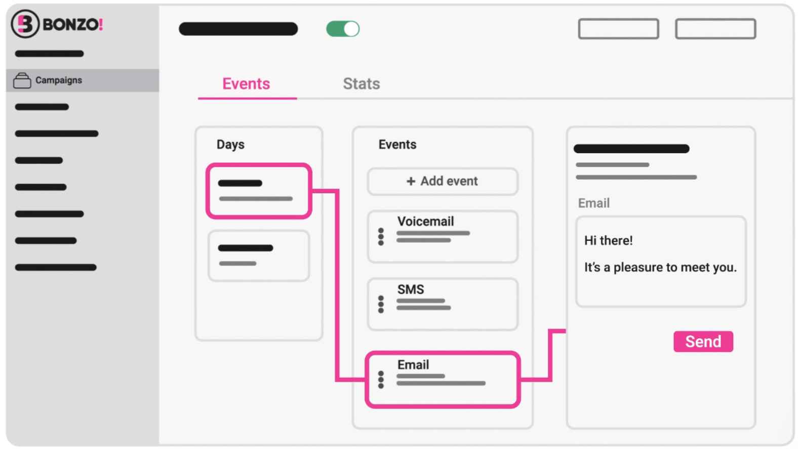
Task: Select the second day card
Action: click(x=258, y=255)
